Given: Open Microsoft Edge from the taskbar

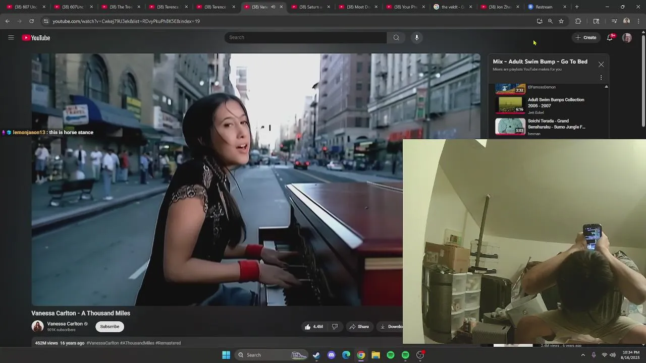Looking at the screenshot, I should click(x=346, y=355).
